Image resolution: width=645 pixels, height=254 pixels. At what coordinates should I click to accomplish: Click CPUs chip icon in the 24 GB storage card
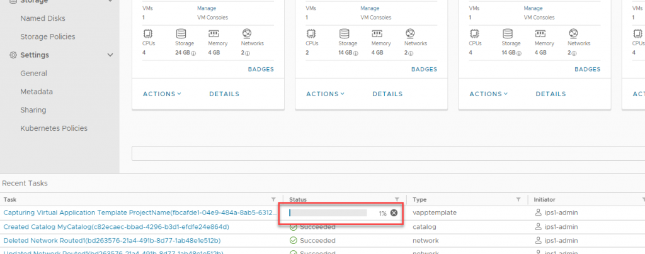coord(147,33)
